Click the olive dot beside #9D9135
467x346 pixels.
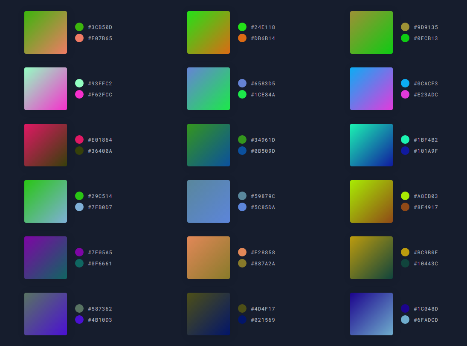[x=405, y=27]
